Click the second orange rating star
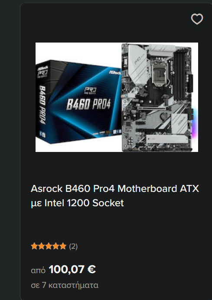Image resolution: width=212 pixels, height=300 pixels. [42, 246]
